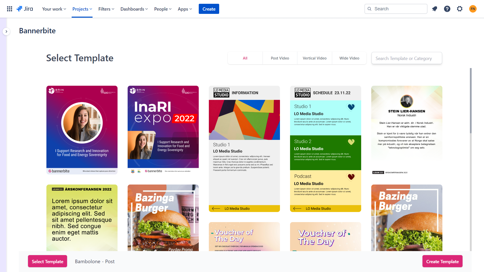Image resolution: width=484 pixels, height=272 pixels.
Task: Select the All template tab
Action: tap(245, 58)
